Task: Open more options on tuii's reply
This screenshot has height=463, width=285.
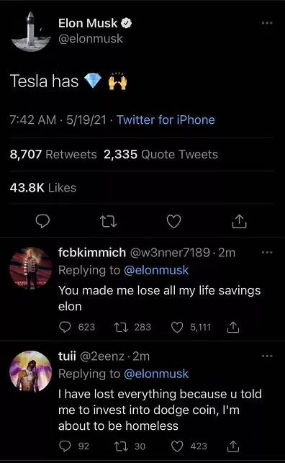Action: 267,356
